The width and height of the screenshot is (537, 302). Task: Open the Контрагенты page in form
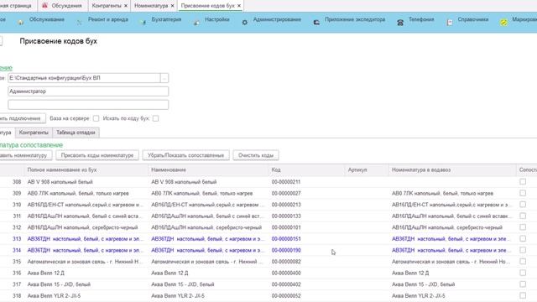(x=34, y=133)
